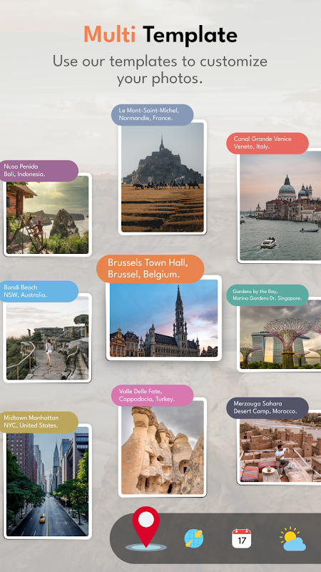Screen dimensions: 321x572
Task: Tap the sun and cloud weather icon
Action: 292,539
